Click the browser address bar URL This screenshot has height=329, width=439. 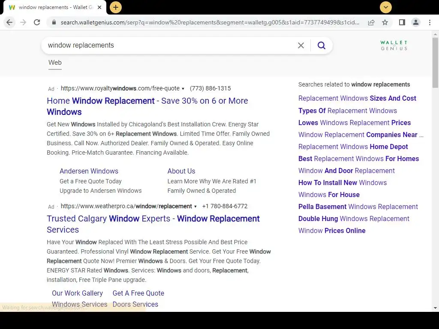point(210,22)
